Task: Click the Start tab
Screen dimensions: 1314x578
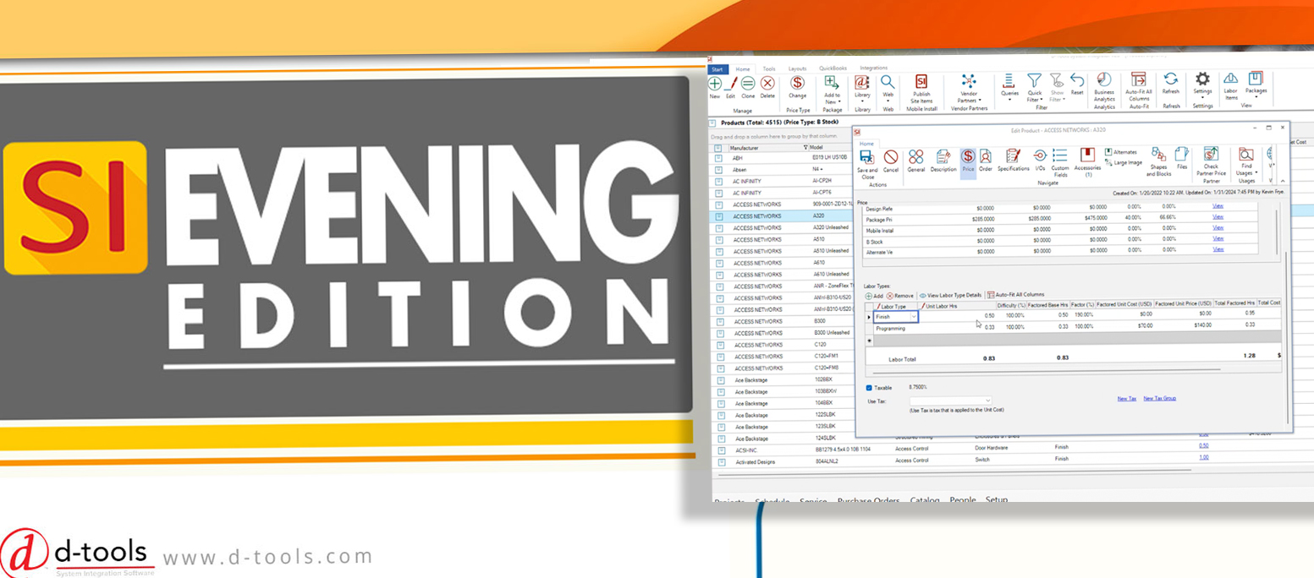Action: [x=717, y=68]
